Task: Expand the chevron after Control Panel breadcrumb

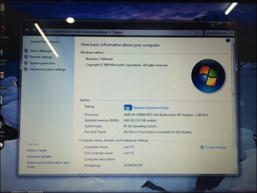Action: click(x=73, y=32)
